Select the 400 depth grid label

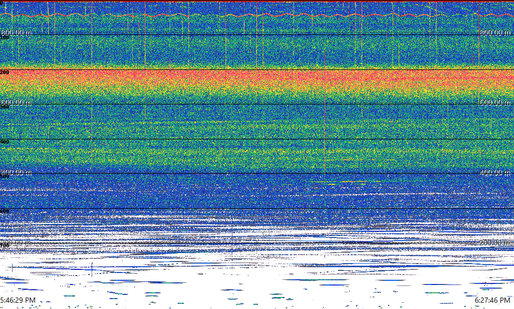point(5,141)
